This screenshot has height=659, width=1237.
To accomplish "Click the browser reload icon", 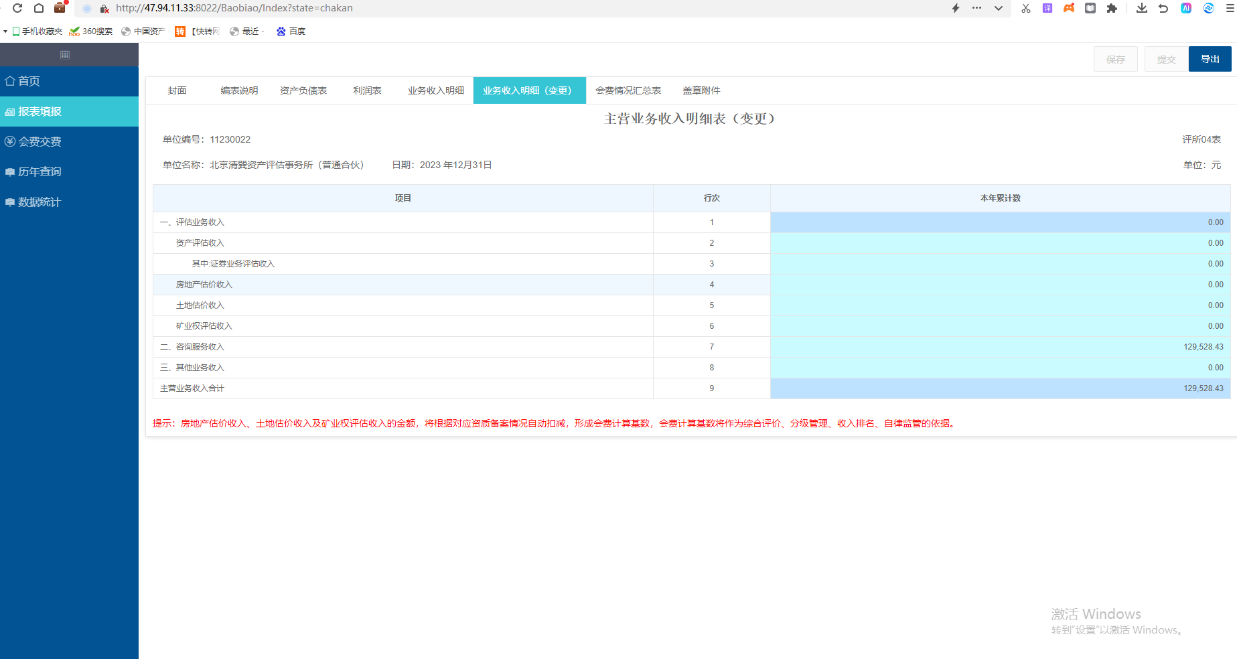I will tap(17, 8).
